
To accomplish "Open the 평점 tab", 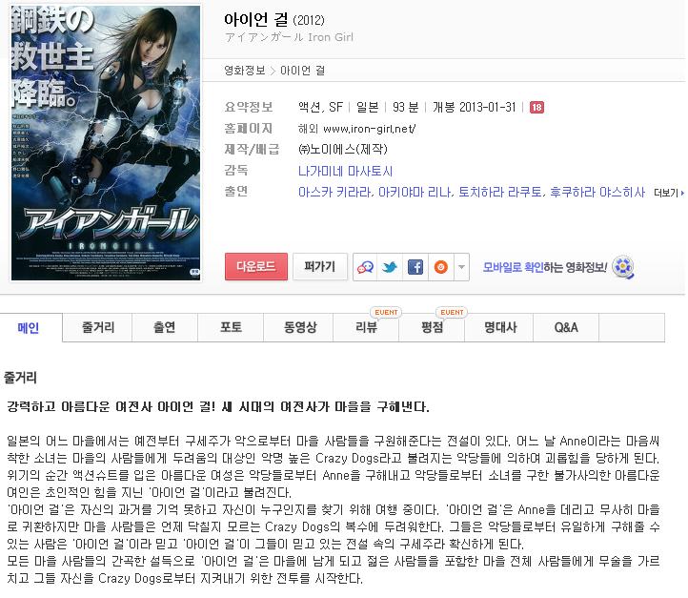I will pyautogui.click(x=432, y=327).
